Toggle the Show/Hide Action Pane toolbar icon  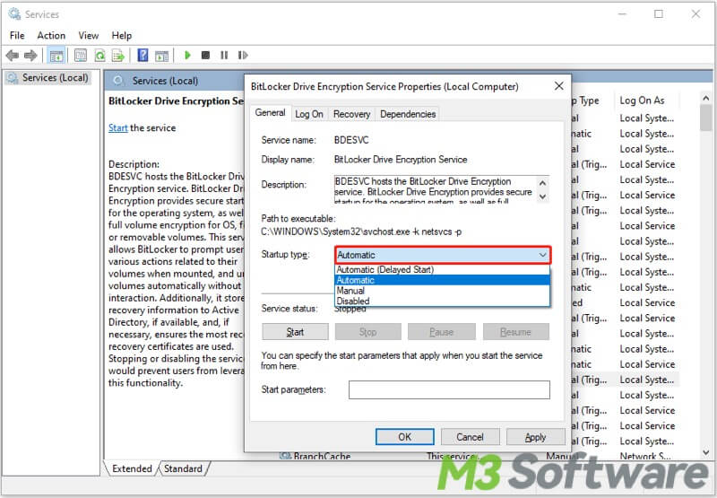coord(161,56)
